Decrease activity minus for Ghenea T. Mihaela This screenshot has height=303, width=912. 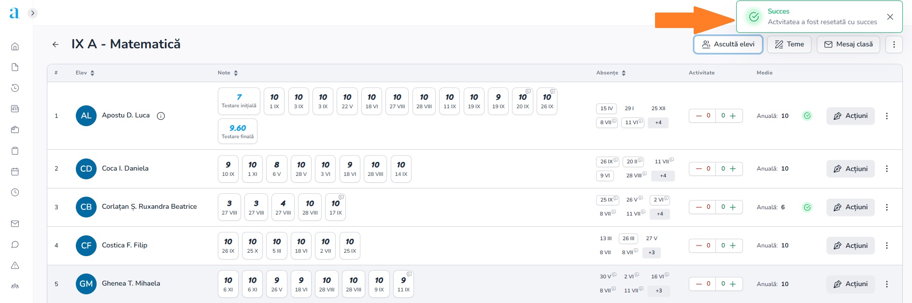698,284
